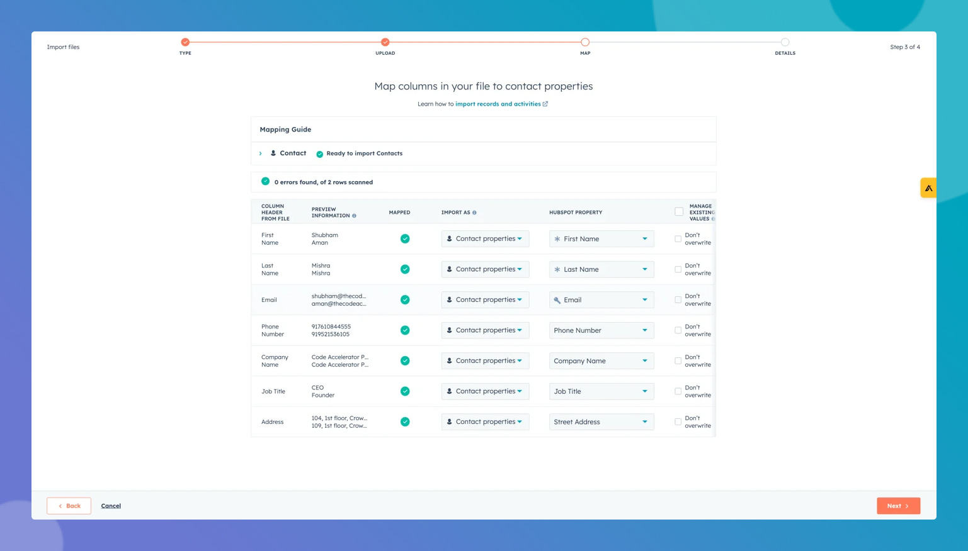The width and height of the screenshot is (968, 551).
Task: Go to the Upload step
Action: [385, 43]
